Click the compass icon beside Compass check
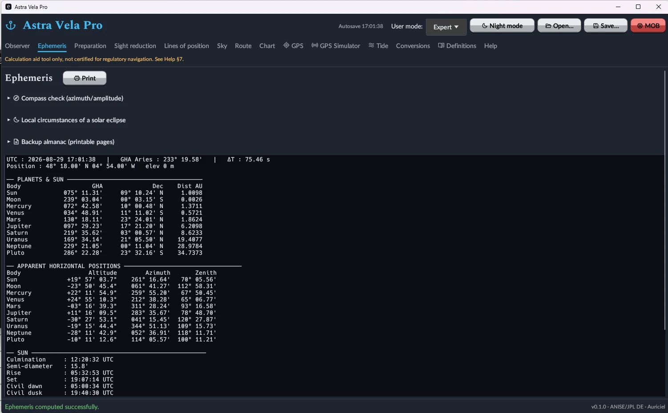The image size is (668, 413). 16,98
